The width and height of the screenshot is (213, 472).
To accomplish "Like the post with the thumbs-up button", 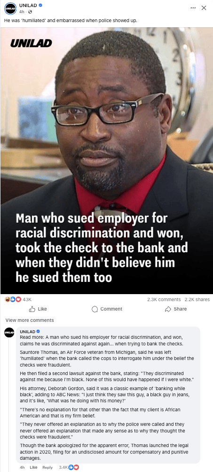I will [38, 309].
